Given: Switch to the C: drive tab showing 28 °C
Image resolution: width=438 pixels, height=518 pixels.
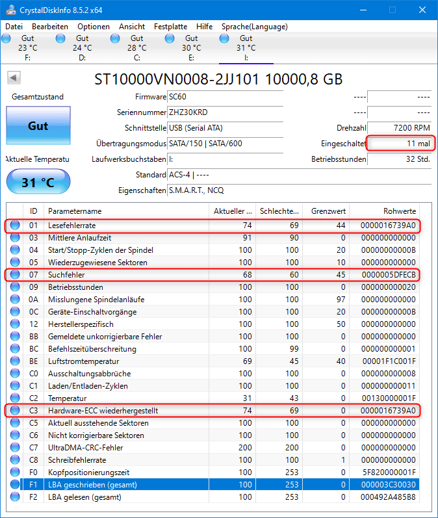Looking at the screenshot, I should click(136, 48).
